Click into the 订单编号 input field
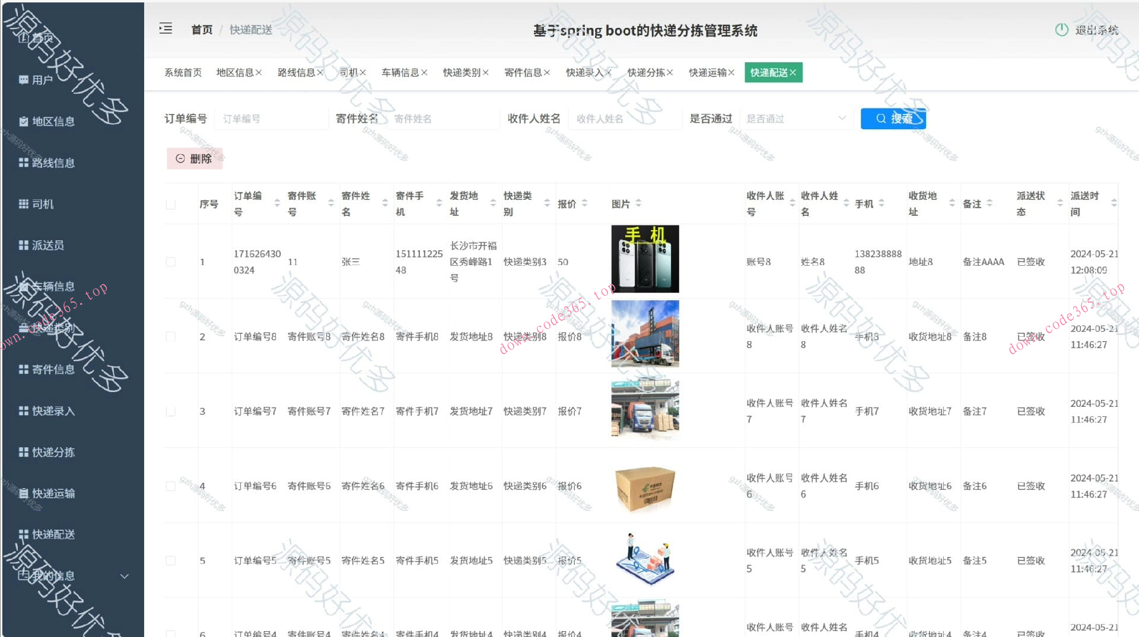Image resolution: width=1139 pixels, height=637 pixels. pyautogui.click(x=271, y=118)
